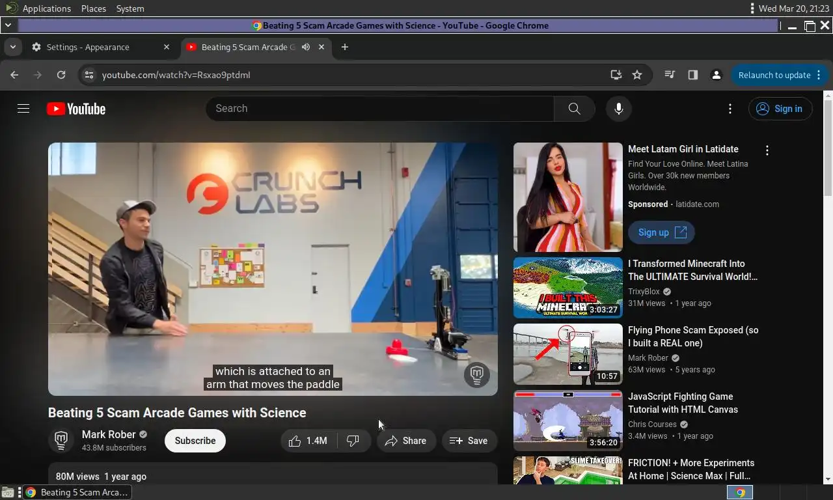The width and height of the screenshot is (833, 500).
Task: Like the video (1.4M thumbs up)
Action: 308,441
